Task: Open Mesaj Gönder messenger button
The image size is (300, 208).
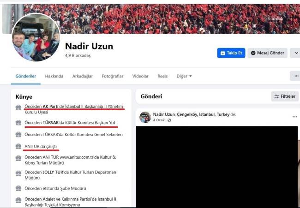Action: (x=268, y=53)
